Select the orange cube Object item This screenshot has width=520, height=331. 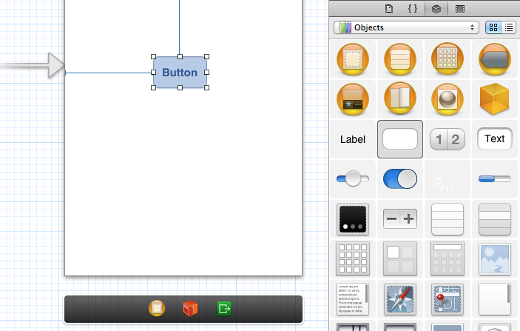coord(494,99)
